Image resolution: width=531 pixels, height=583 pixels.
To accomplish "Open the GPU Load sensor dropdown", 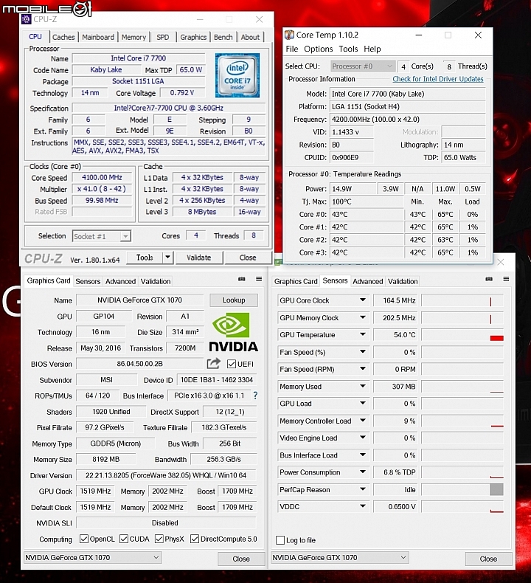I will click(363, 404).
